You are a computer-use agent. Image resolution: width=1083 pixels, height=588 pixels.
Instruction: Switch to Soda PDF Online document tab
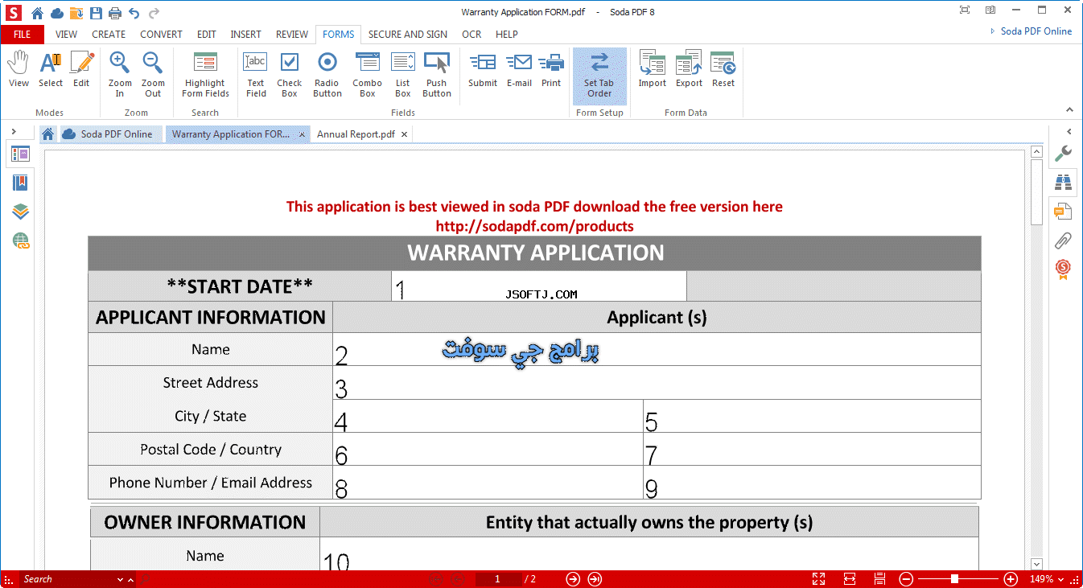coord(111,134)
